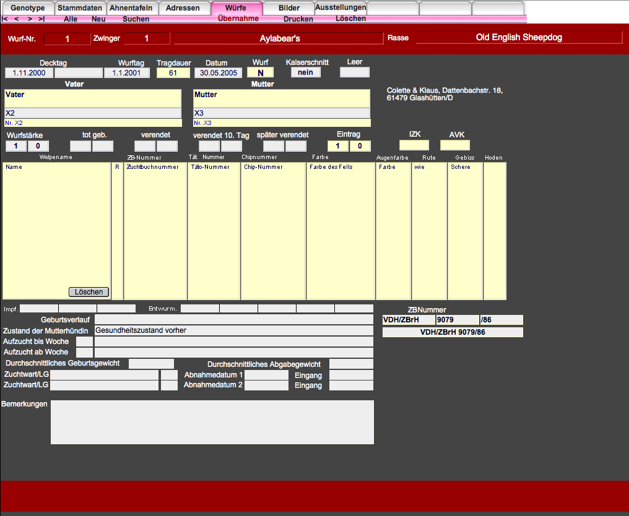This screenshot has width=629, height=516.
Task: Click the Wurf-Nr. field
Action: [x=67, y=39]
